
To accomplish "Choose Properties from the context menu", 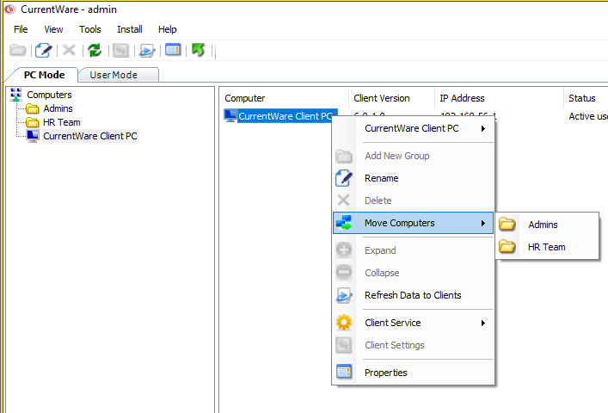I will coord(414,373).
